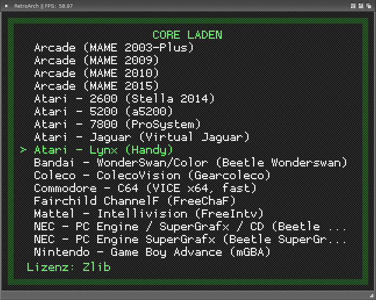
Task: Select Bandai WonderSwan/Color (Beetle Wonderswan)
Action: pos(190,163)
